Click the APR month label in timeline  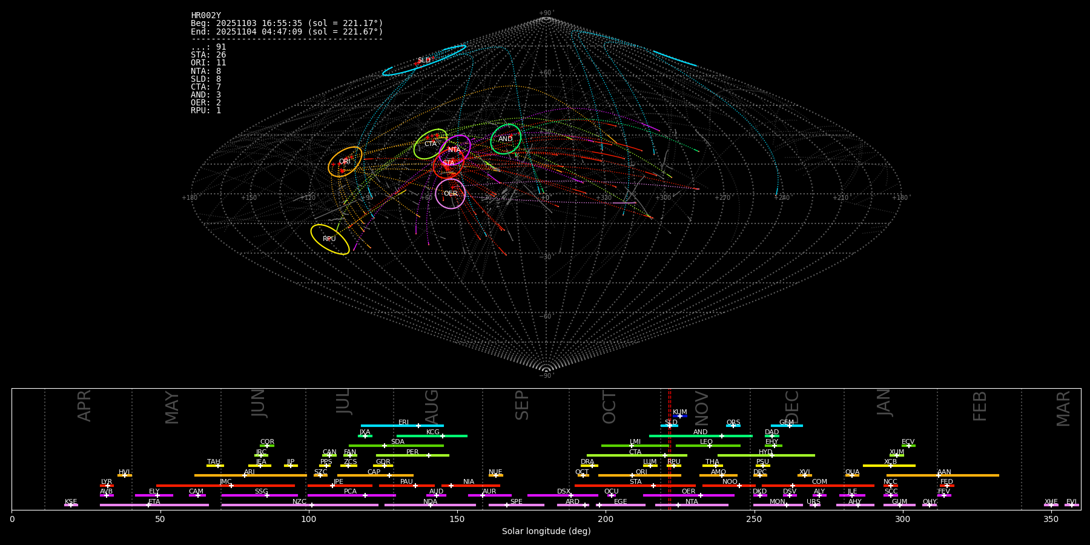[x=84, y=406]
